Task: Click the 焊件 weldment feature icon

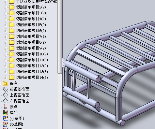Action: [6, 113]
